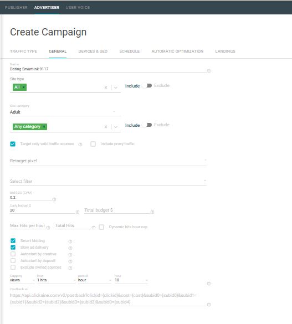Open help icon for Total budget field
292x324 pixels.
152,212
